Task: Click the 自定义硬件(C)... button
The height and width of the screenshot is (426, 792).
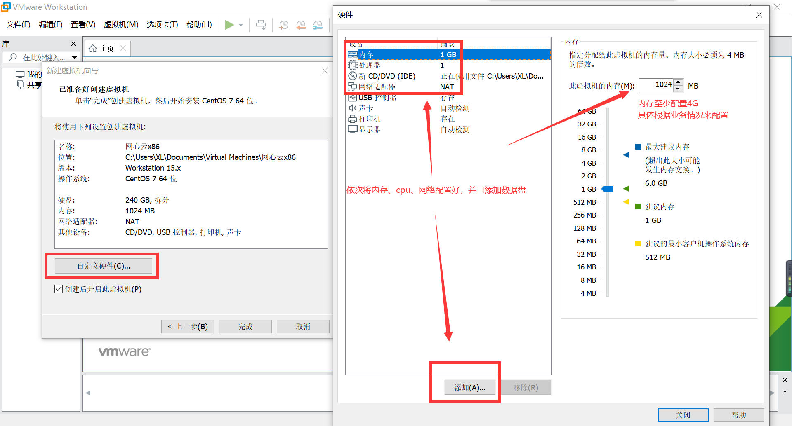Action: coord(104,266)
